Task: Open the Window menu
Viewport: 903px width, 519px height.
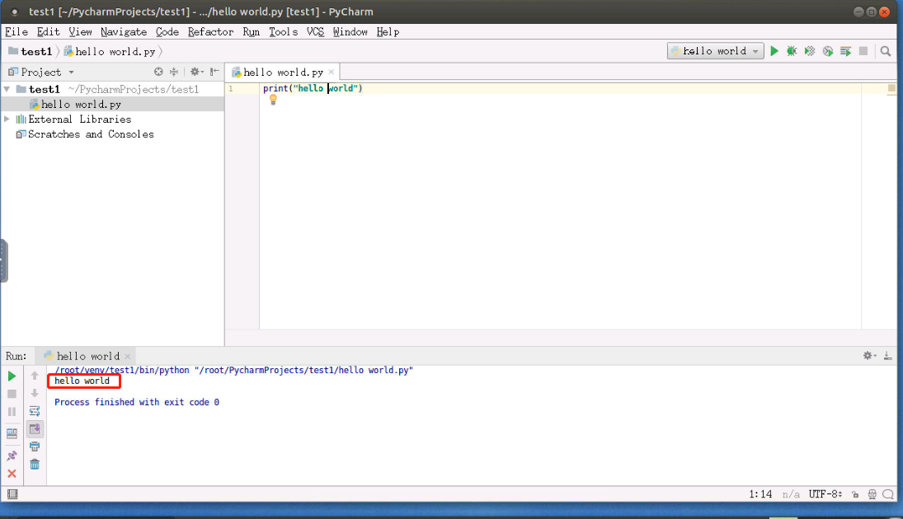Action: pos(350,31)
